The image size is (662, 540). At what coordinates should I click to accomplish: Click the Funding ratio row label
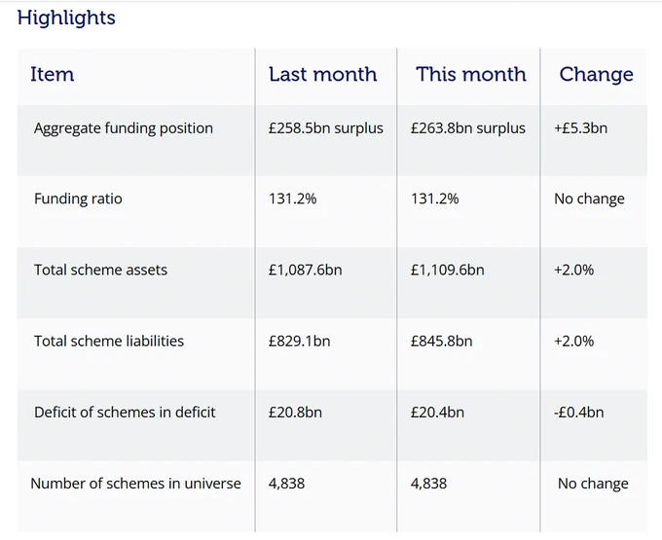tap(78, 198)
